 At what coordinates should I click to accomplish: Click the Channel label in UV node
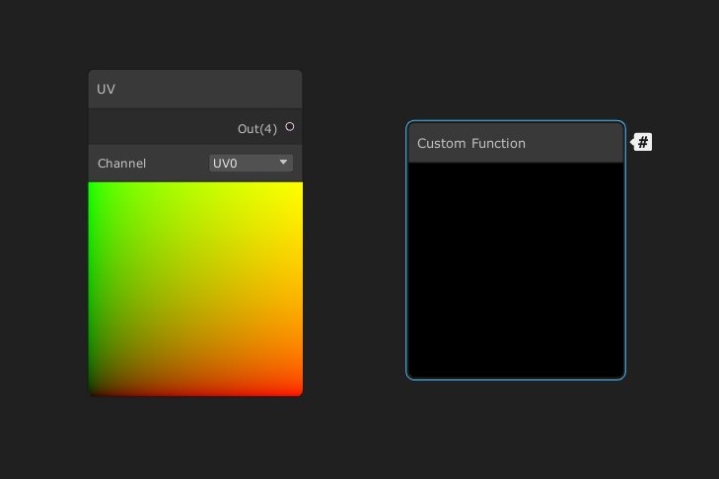point(121,164)
